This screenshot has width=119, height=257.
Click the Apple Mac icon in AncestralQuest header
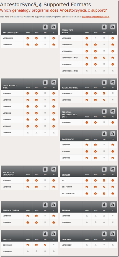[45, 27]
